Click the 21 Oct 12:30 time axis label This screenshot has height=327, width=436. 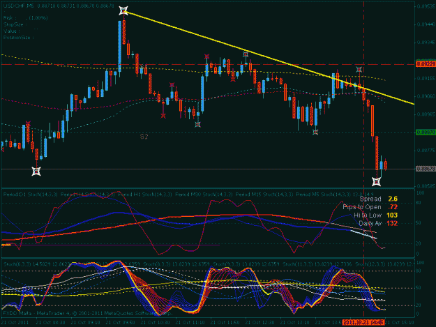(x=260, y=323)
